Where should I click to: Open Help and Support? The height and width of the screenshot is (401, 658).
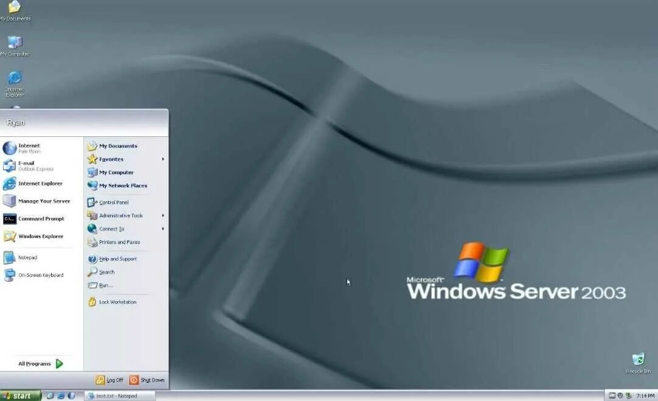click(126, 259)
